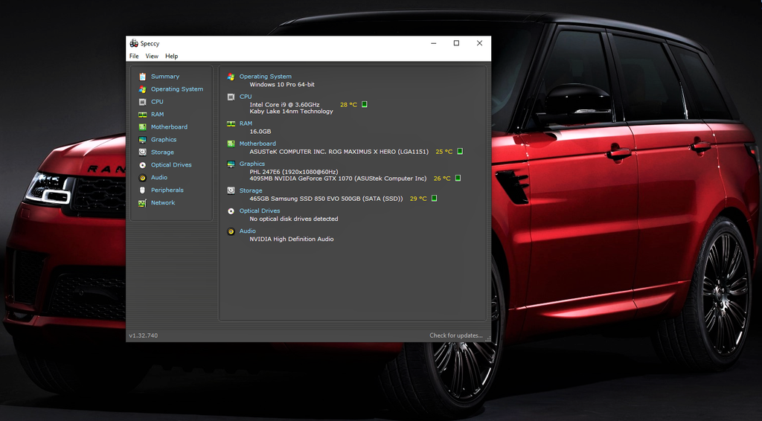The image size is (762, 421).
Task: Click the Network icon in sidebar
Action: pos(142,203)
